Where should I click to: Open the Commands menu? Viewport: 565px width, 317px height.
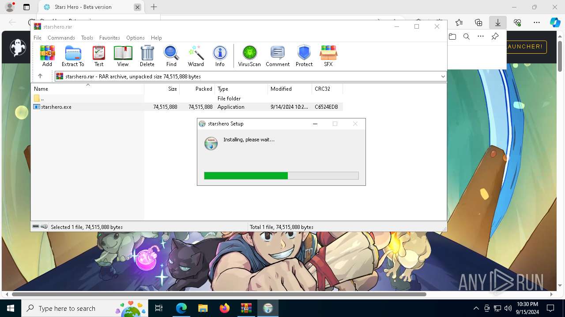tap(61, 38)
